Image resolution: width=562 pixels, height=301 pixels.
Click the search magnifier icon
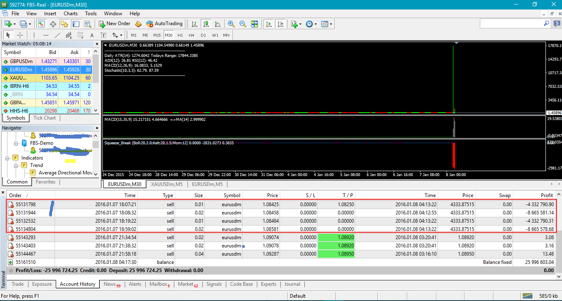point(547,24)
